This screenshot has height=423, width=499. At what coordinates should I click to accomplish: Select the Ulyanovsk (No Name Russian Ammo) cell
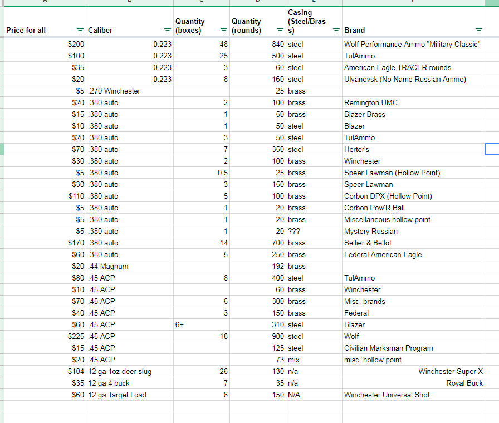click(413, 79)
